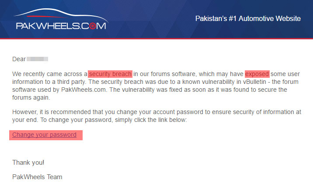Click the 'forums again.' ending text
Image resolution: width=313 pixels, height=187 pixels.
click(31, 97)
